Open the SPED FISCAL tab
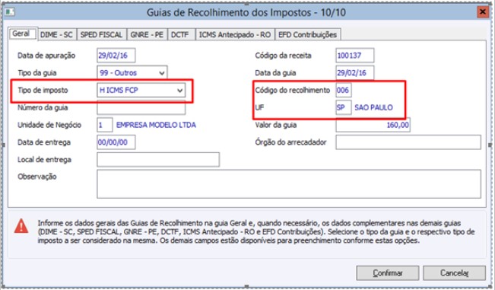Screen dimensions: 495x290 (x=101, y=35)
